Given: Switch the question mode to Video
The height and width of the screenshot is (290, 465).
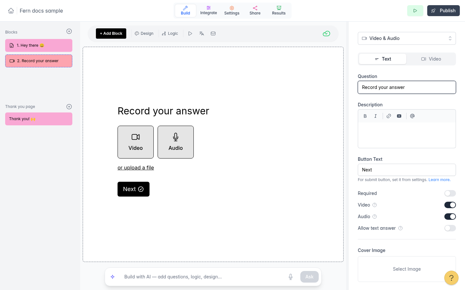Looking at the screenshot, I should 431,59.
